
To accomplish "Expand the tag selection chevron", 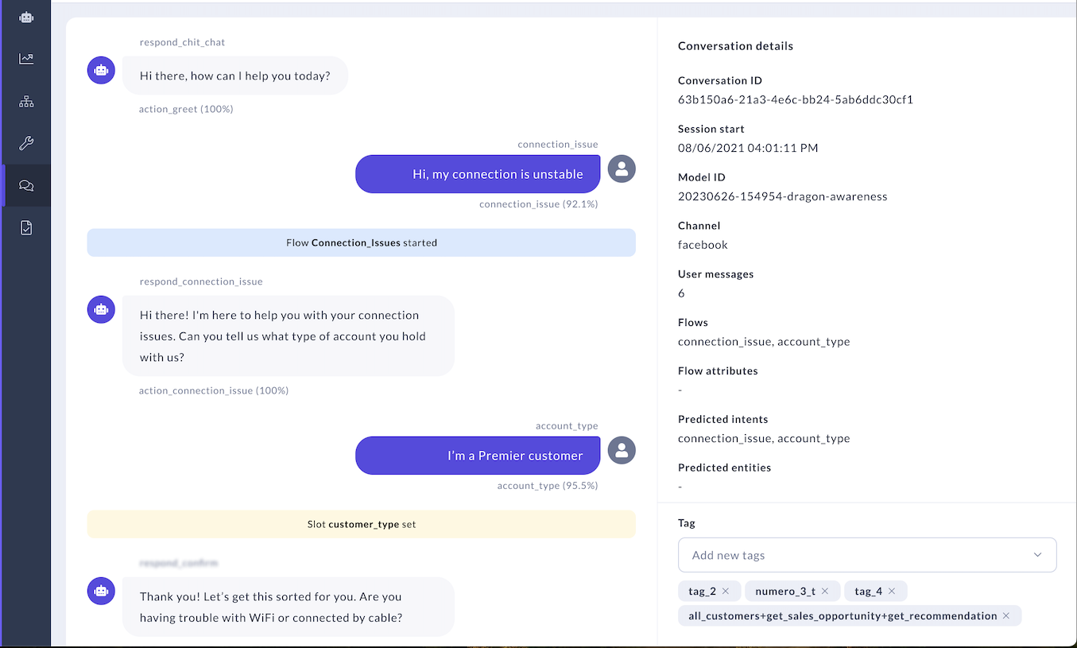I will click(1037, 554).
